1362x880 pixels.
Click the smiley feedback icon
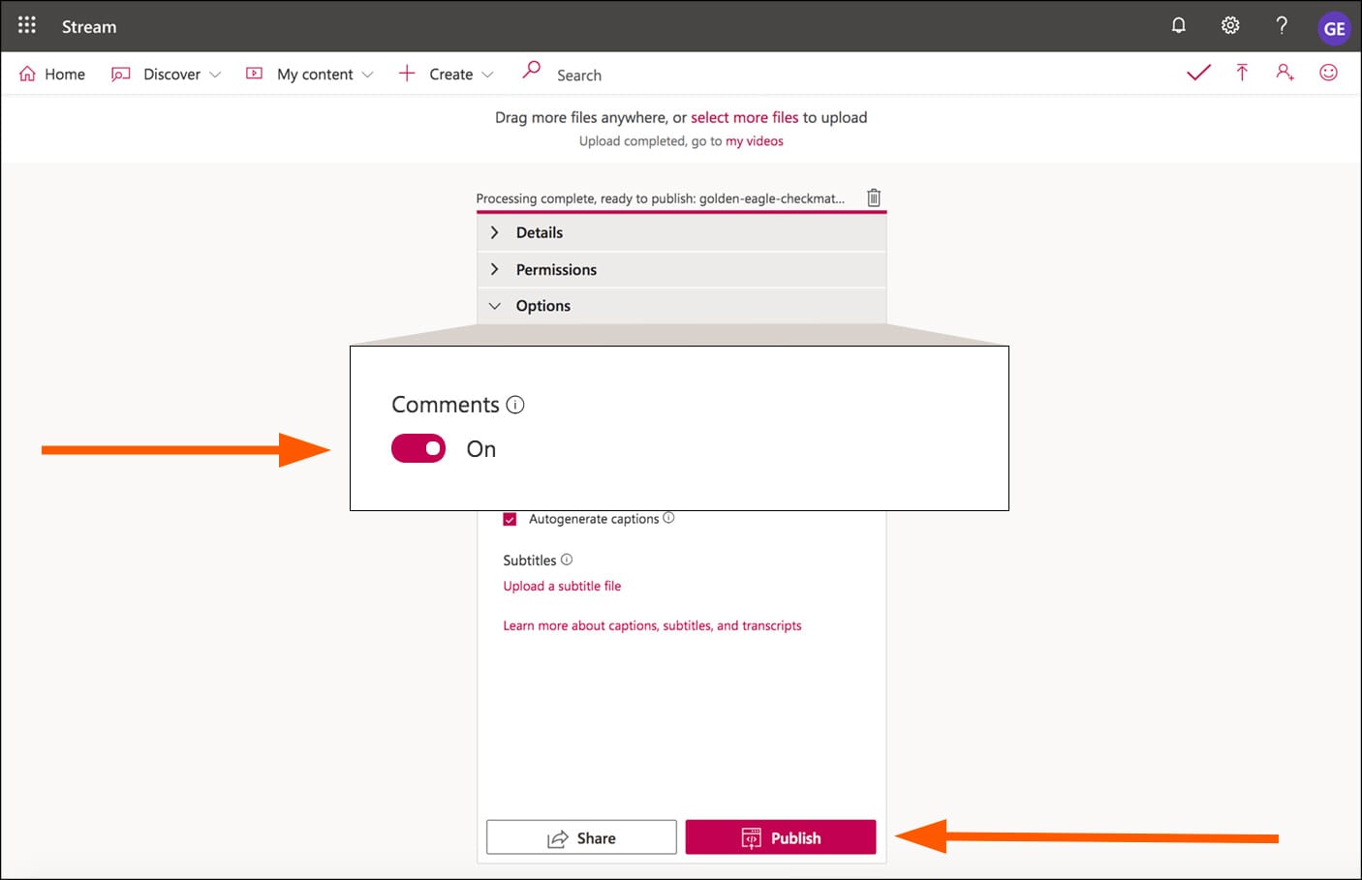pyautogui.click(x=1328, y=73)
